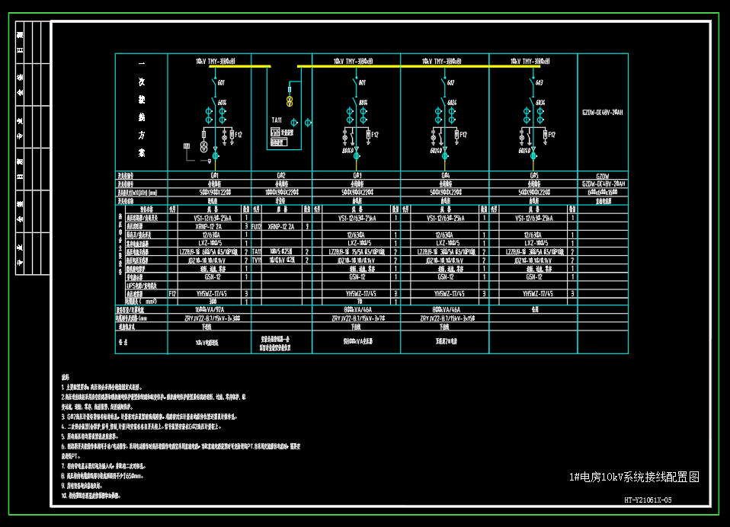Select cabinet number "G05" cell
The width and height of the screenshot is (730, 527).
(x=534, y=175)
